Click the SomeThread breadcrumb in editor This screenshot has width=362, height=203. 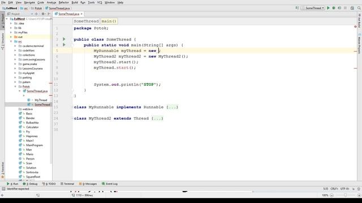click(86, 21)
